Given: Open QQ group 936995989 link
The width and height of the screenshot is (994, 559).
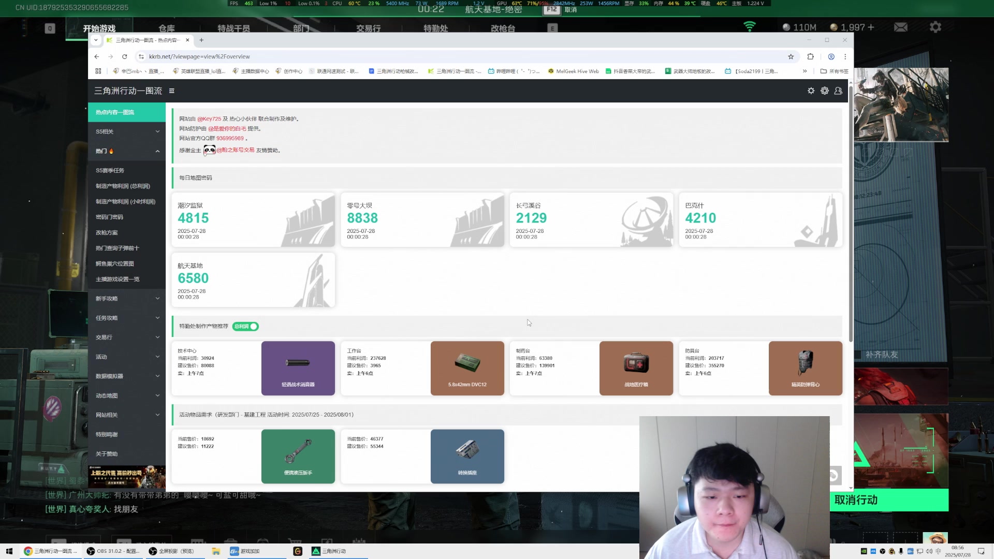Looking at the screenshot, I should (230, 138).
